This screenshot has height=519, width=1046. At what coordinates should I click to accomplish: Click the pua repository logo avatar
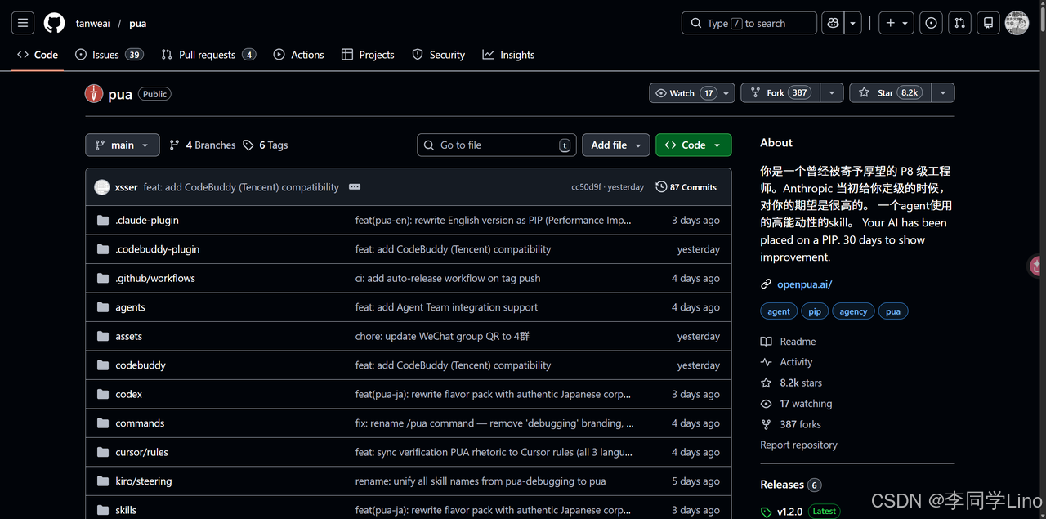click(94, 93)
